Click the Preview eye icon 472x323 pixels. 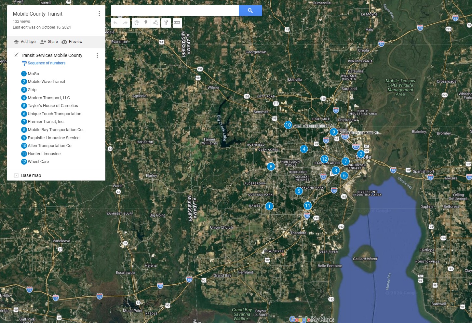(x=64, y=42)
